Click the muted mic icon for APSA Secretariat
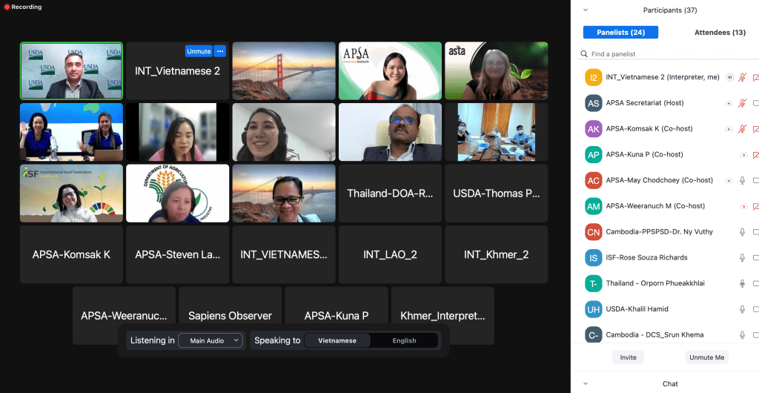Image resolution: width=759 pixels, height=393 pixels. (742, 103)
